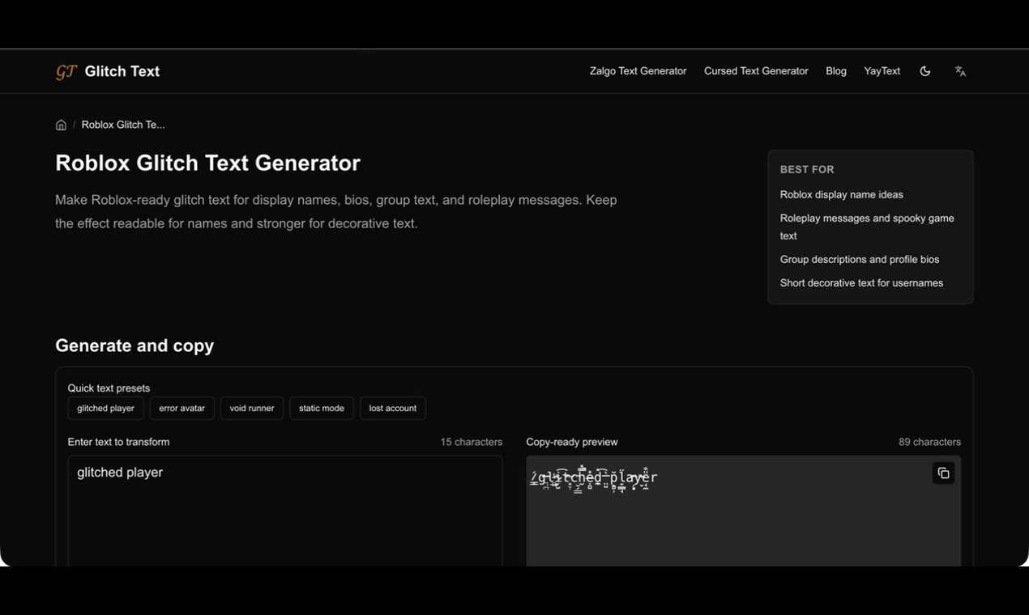Image resolution: width=1029 pixels, height=615 pixels.
Task: Open the language translation menu icon
Action: (961, 71)
